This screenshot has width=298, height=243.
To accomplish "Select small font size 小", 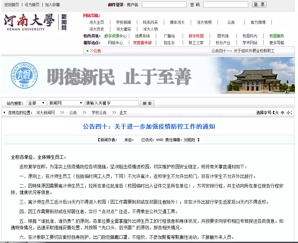I will point(288,113).
